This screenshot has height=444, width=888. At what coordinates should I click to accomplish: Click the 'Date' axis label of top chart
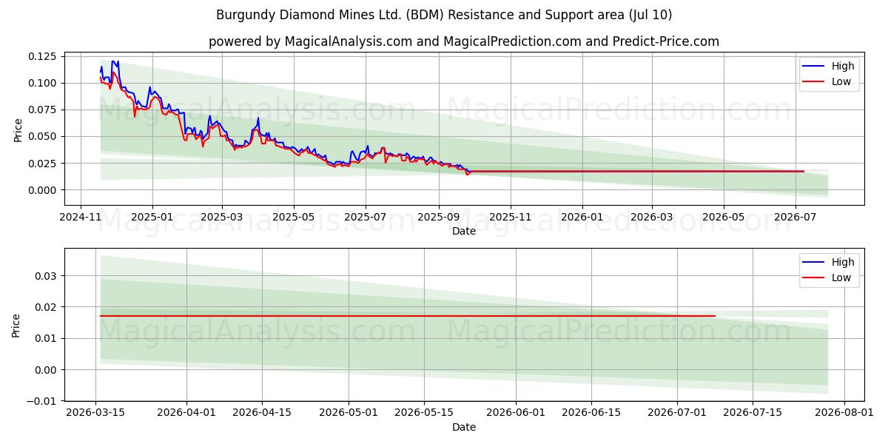coord(464,232)
